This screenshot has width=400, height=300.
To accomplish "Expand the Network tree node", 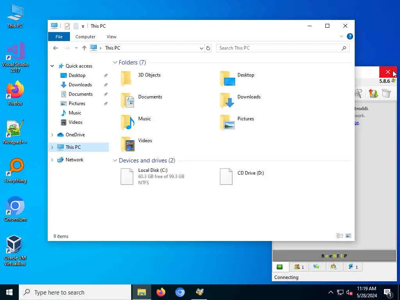I will (x=52, y=160).
